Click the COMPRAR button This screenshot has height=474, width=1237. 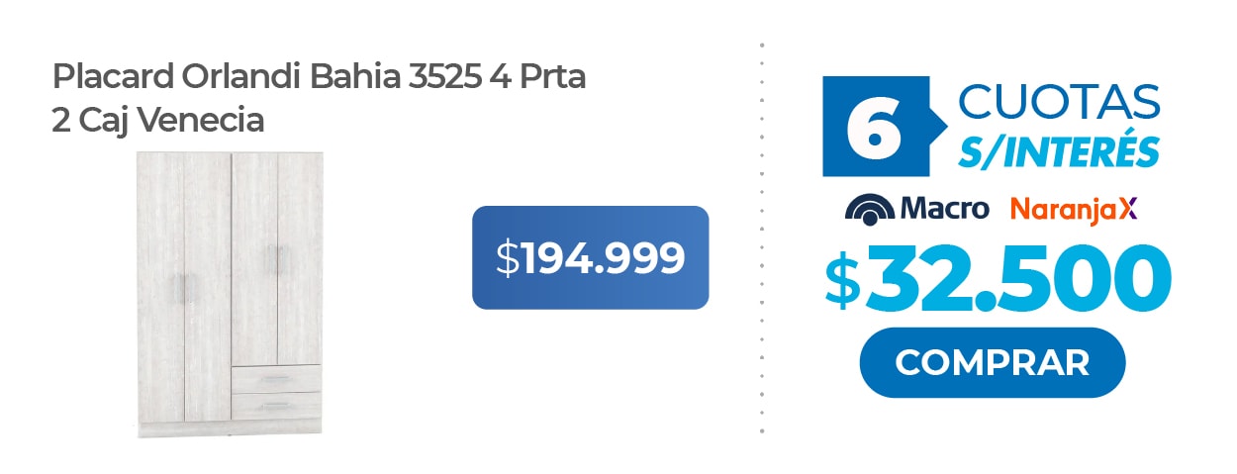(992, 362)
